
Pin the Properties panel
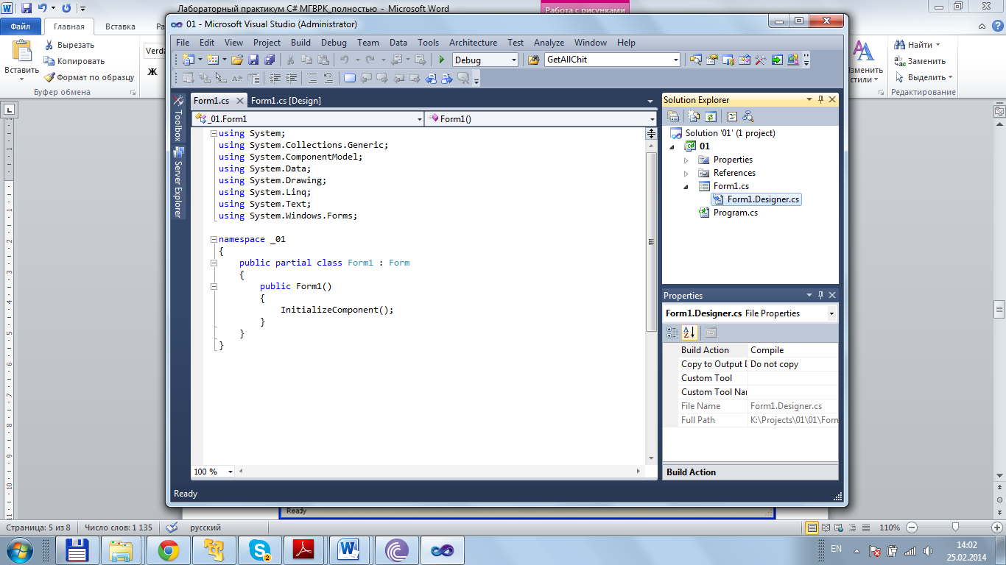(x=820, y=295)
